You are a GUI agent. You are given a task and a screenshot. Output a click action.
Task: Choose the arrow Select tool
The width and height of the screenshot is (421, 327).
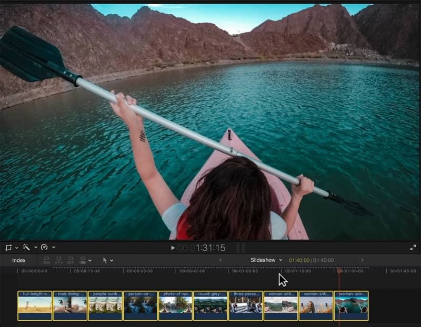[x=105, y=261]
